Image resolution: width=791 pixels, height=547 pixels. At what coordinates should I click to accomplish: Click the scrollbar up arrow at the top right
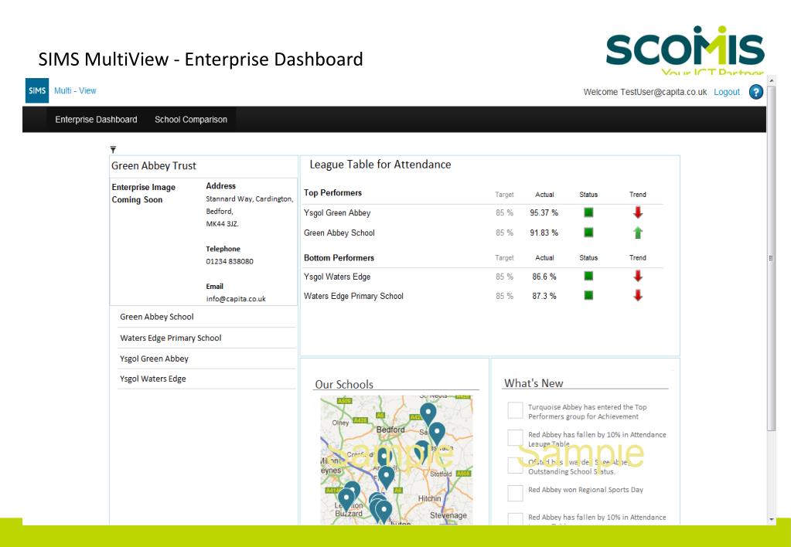(x=771, y=80)
